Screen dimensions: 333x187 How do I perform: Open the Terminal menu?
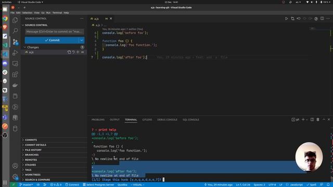[x=57, y=12]
